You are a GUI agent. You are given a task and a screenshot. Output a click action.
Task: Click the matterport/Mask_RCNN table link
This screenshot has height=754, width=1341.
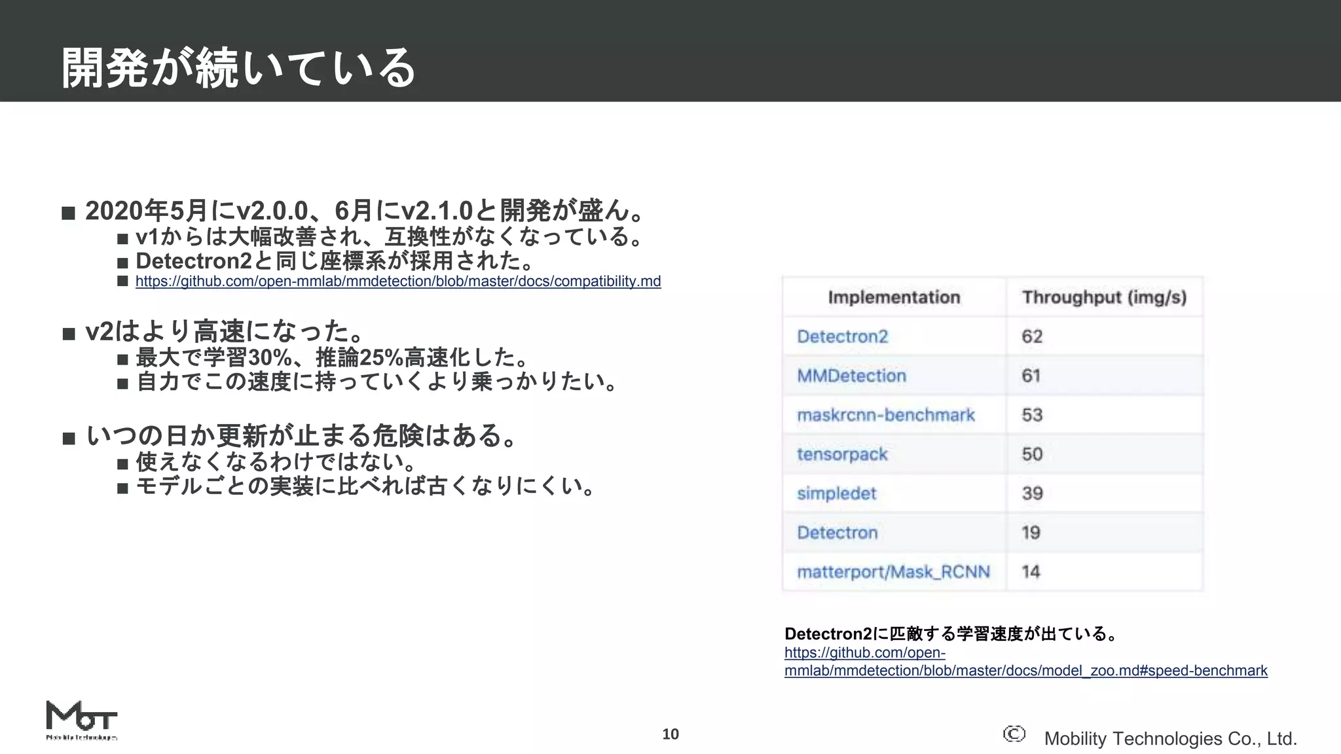click(x=893, y=572)
